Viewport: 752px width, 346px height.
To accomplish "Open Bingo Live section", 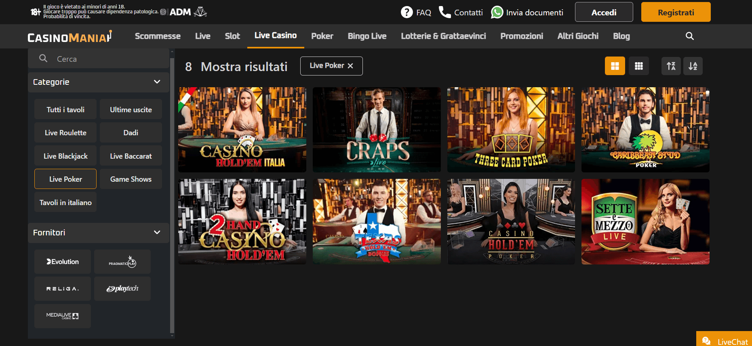I will point(367,36).
